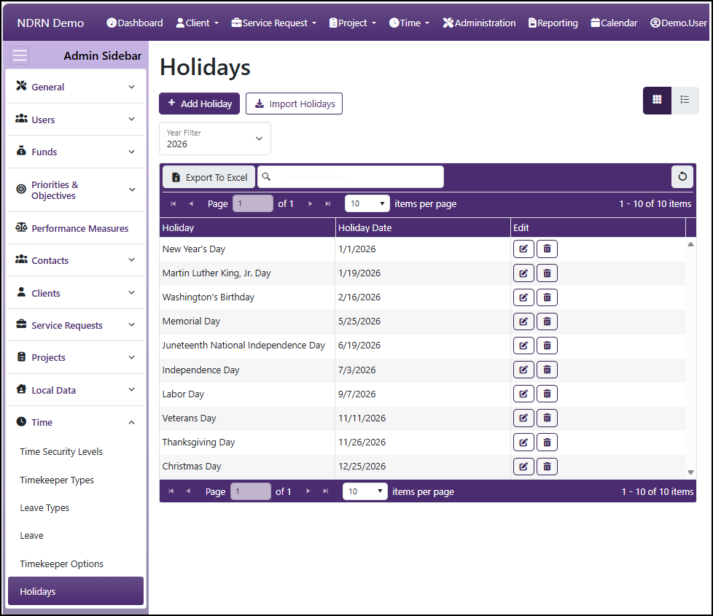Collapse the Admin Sidebar hamburger menu
Image resolution: width=713 pixels, height=616 pixels.
[x=20, y=55]
